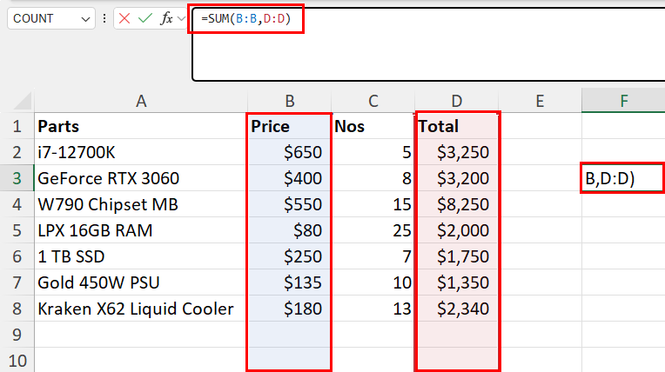Select the 'GeForce RTX 3060' cell
The image size is (665, 372).
coord(141,178)
